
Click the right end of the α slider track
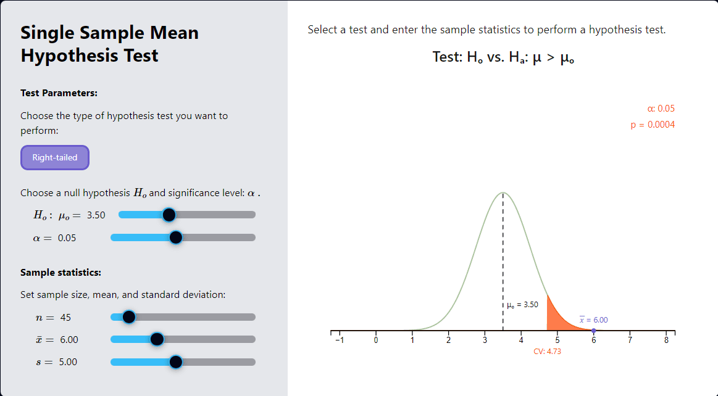coord(252,237)
